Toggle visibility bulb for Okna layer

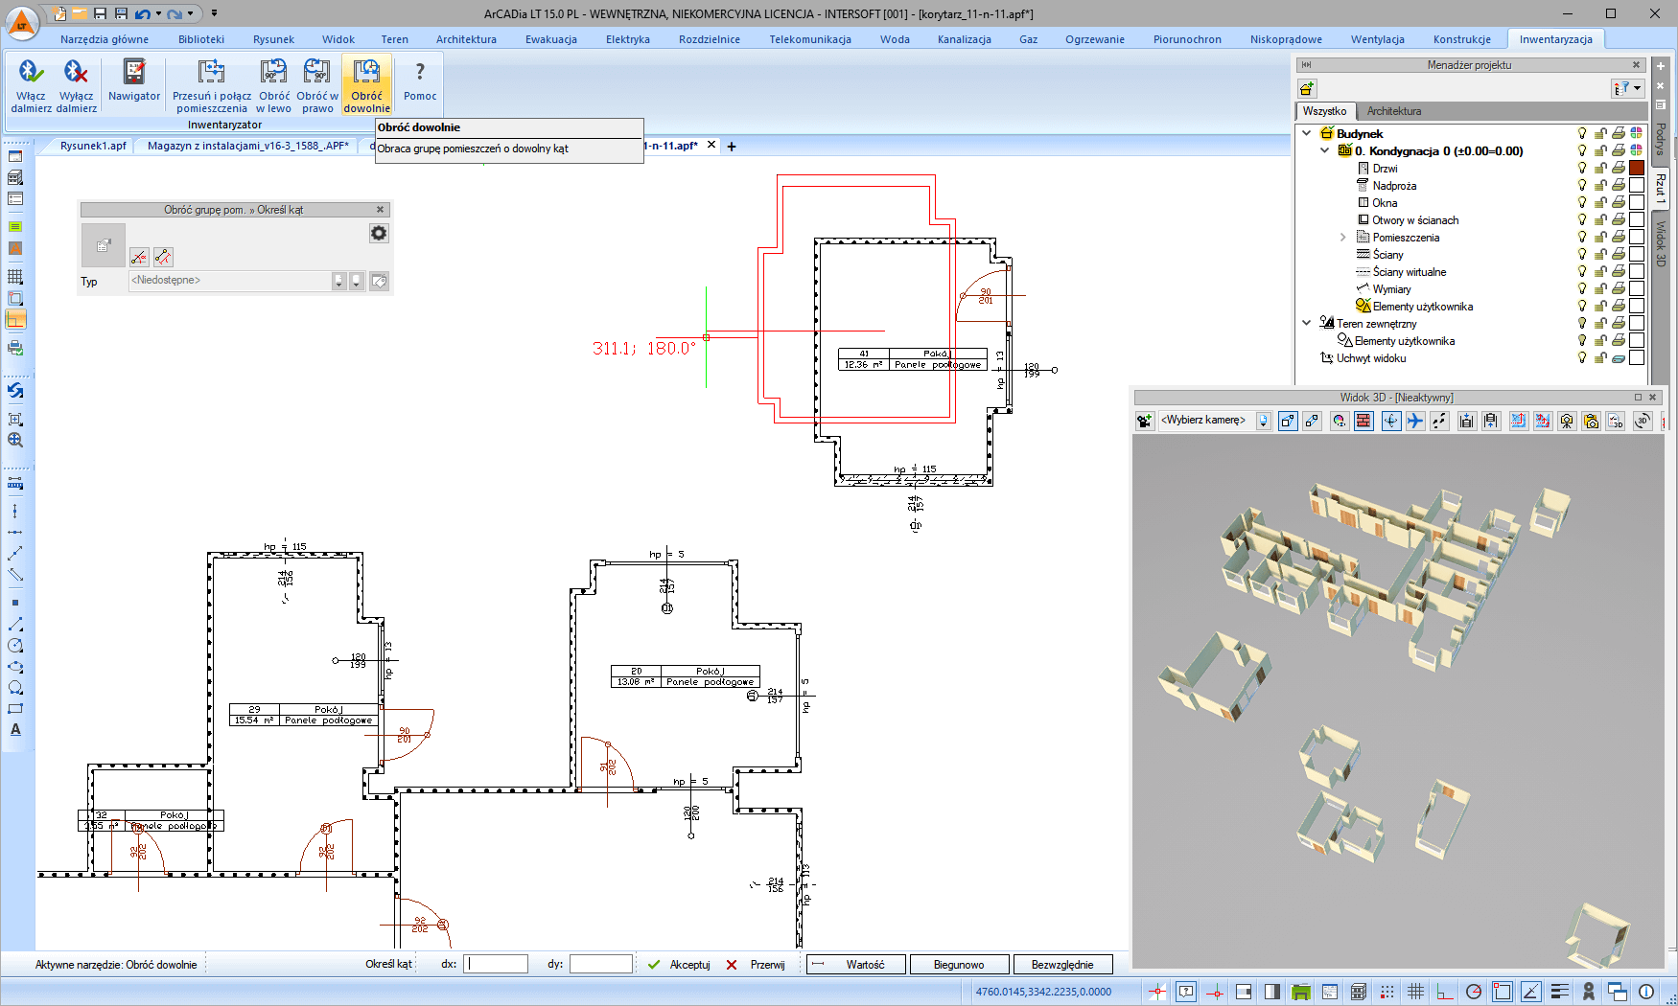pos(1582,202)
